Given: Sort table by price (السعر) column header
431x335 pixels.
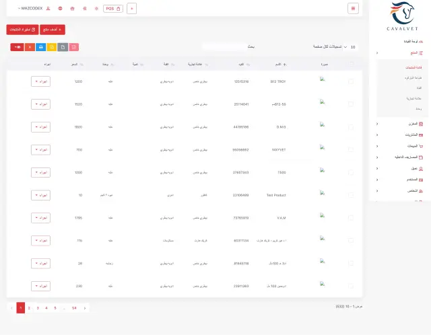Looking at the screenshot, I should [x=77, y=65].
